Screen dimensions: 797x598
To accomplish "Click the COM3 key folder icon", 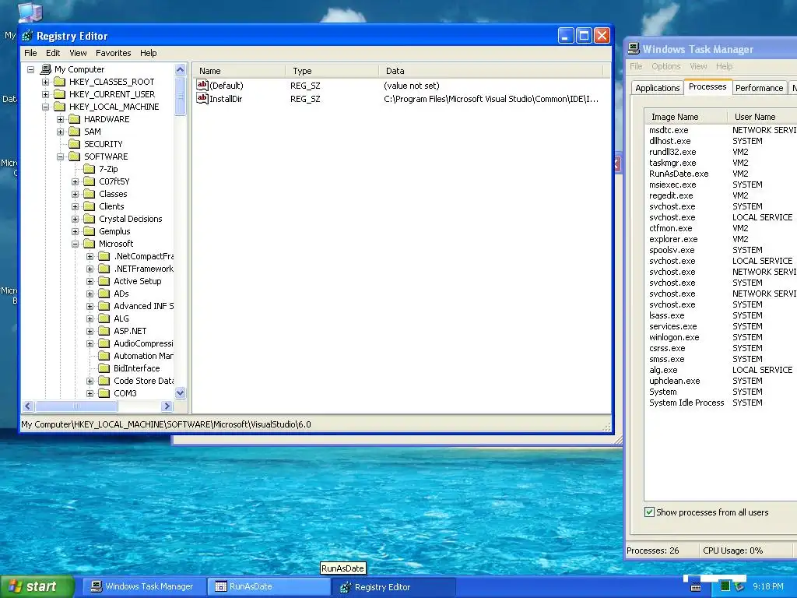I will click(104, 393).
